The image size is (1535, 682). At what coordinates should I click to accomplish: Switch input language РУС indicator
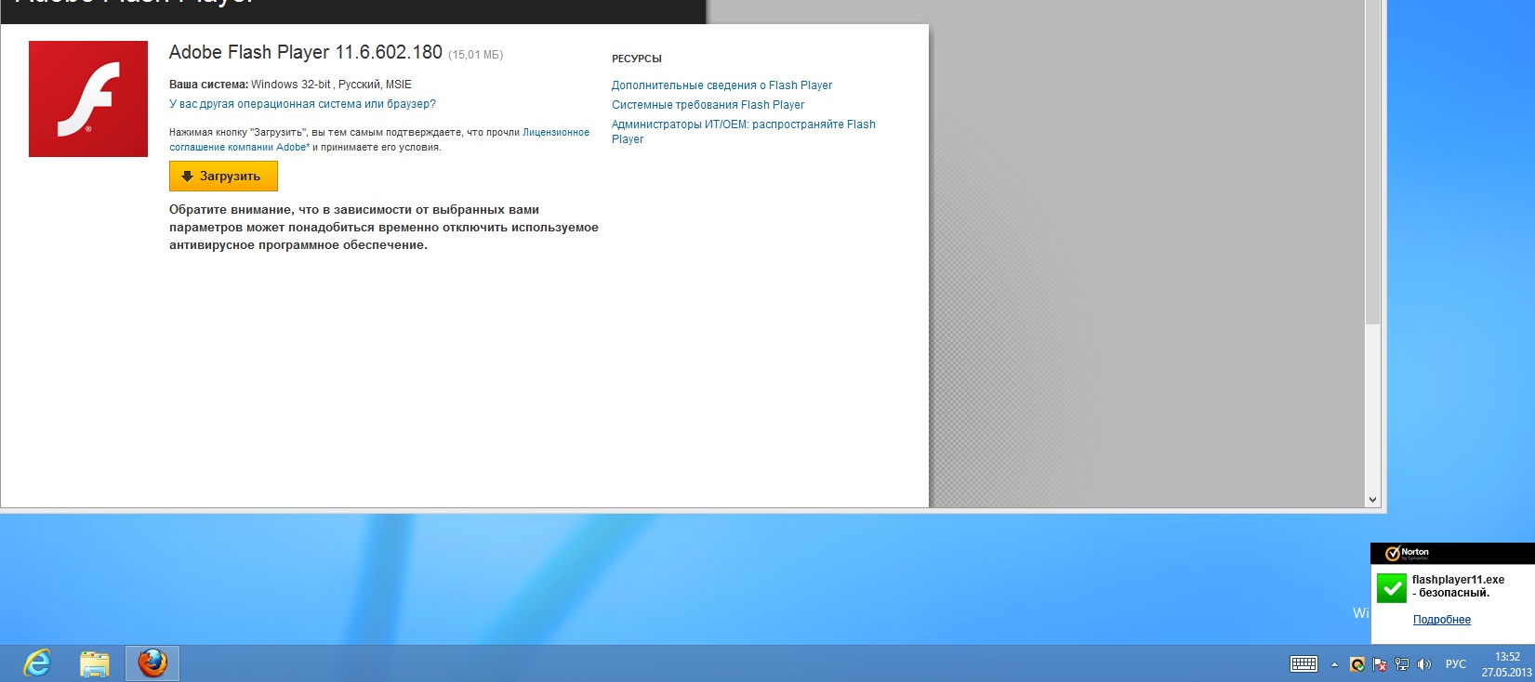click(x=1456, y=664)
